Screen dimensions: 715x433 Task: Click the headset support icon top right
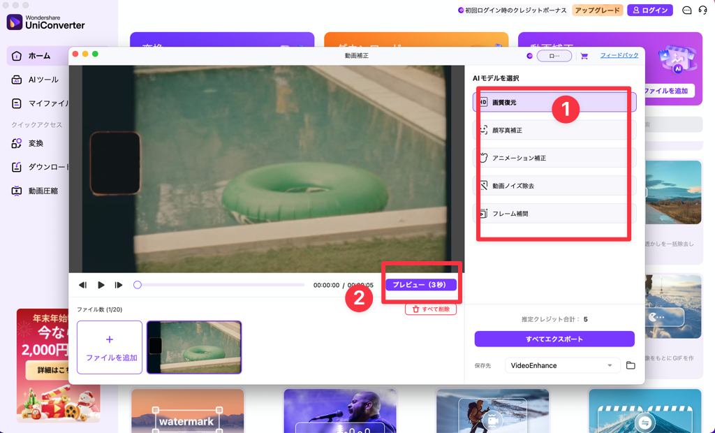(x=704, y=10)
